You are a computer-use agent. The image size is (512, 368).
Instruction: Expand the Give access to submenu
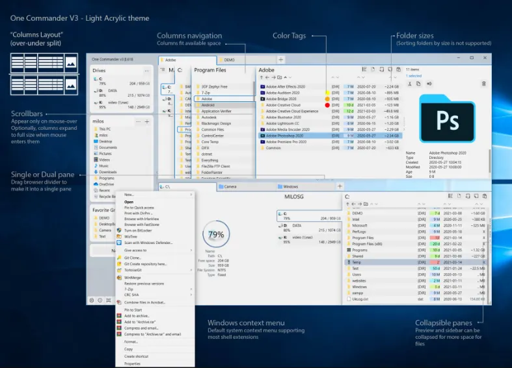191,250
